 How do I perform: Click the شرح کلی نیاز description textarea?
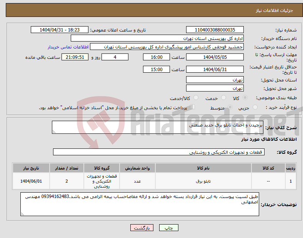tap(158, 127)
